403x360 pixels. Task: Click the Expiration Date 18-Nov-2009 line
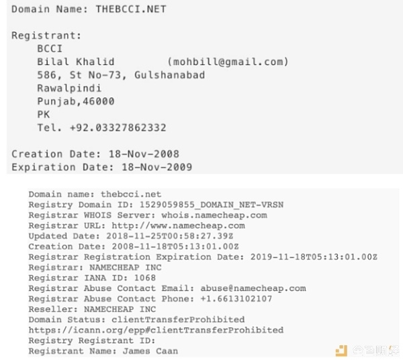click(102, 167)
